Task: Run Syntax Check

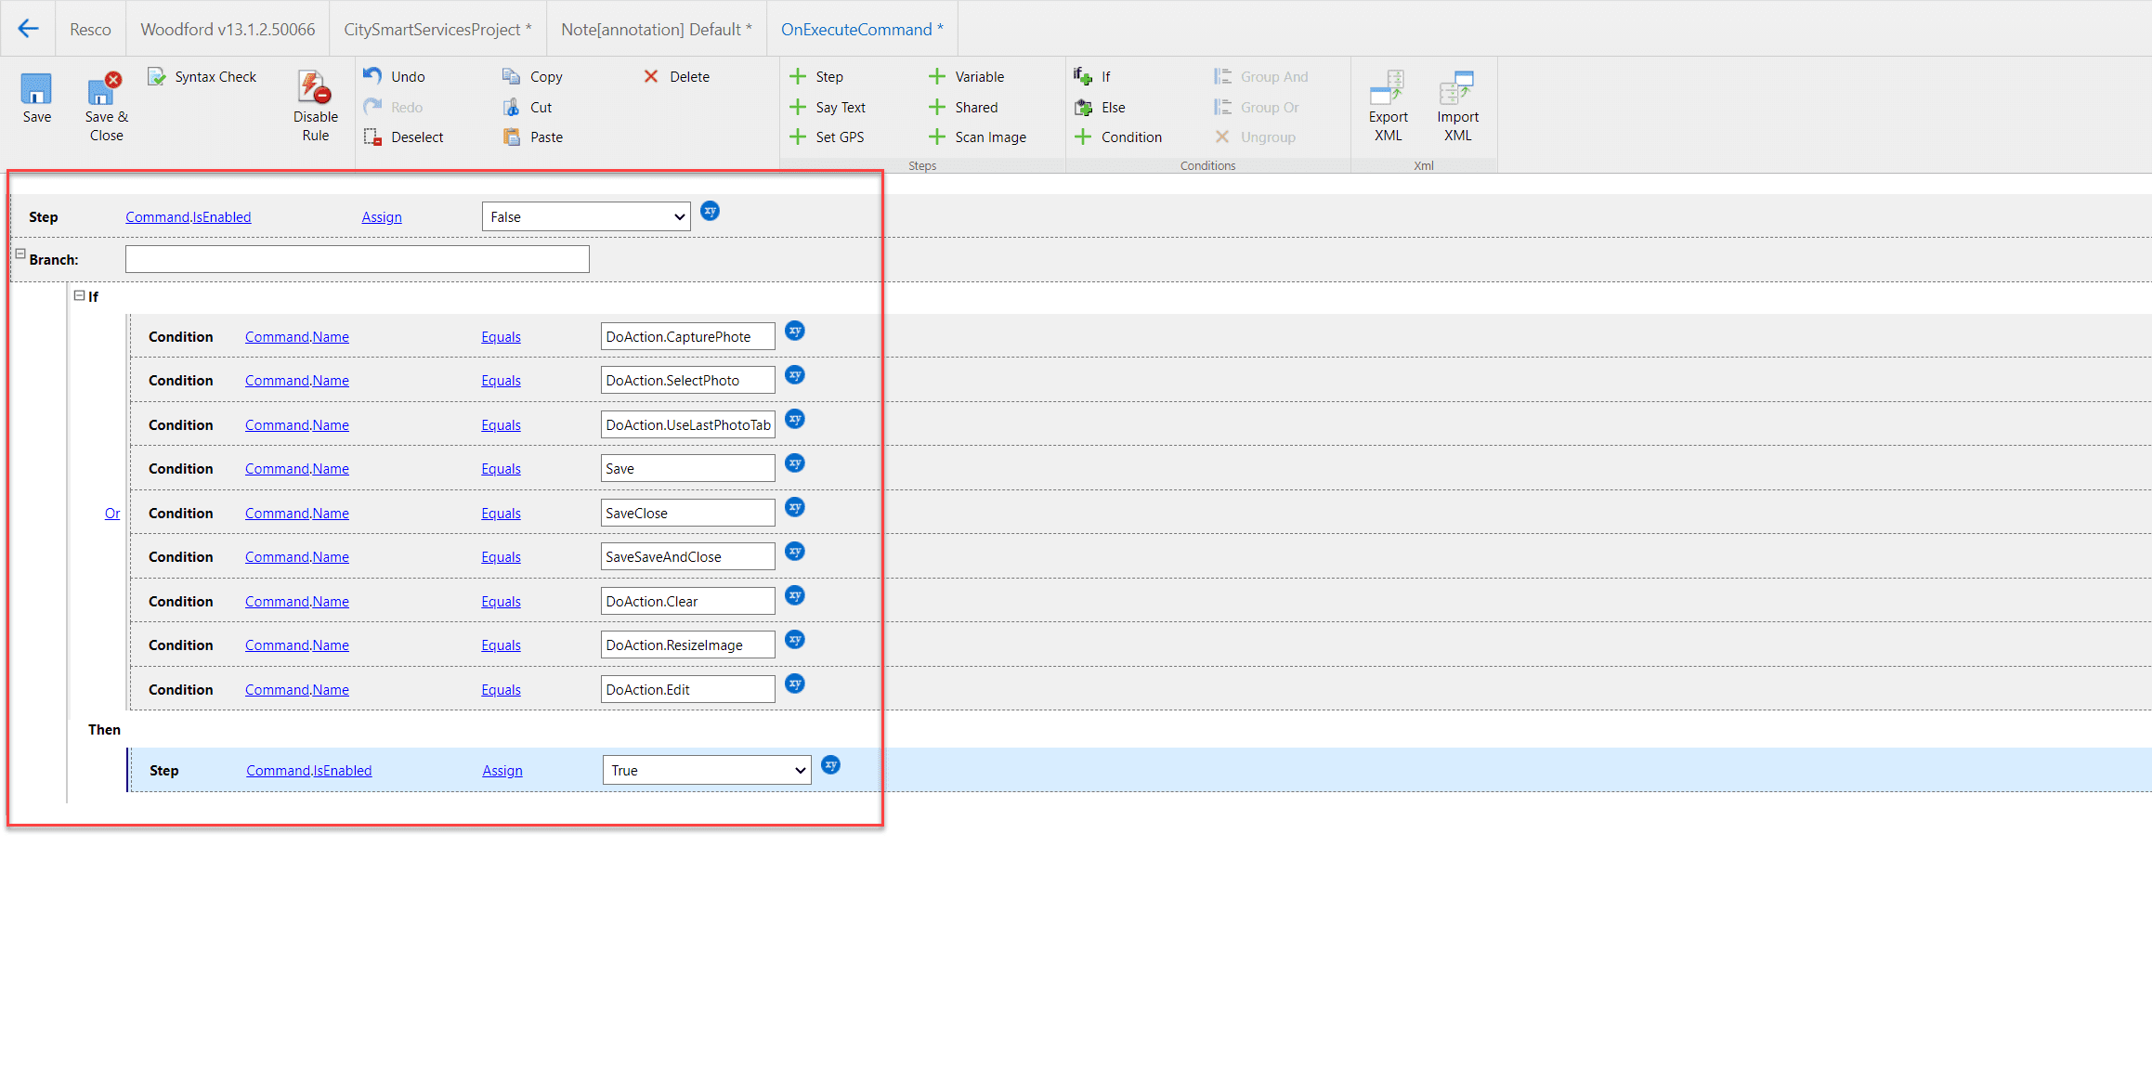Action: click(202, 77)
